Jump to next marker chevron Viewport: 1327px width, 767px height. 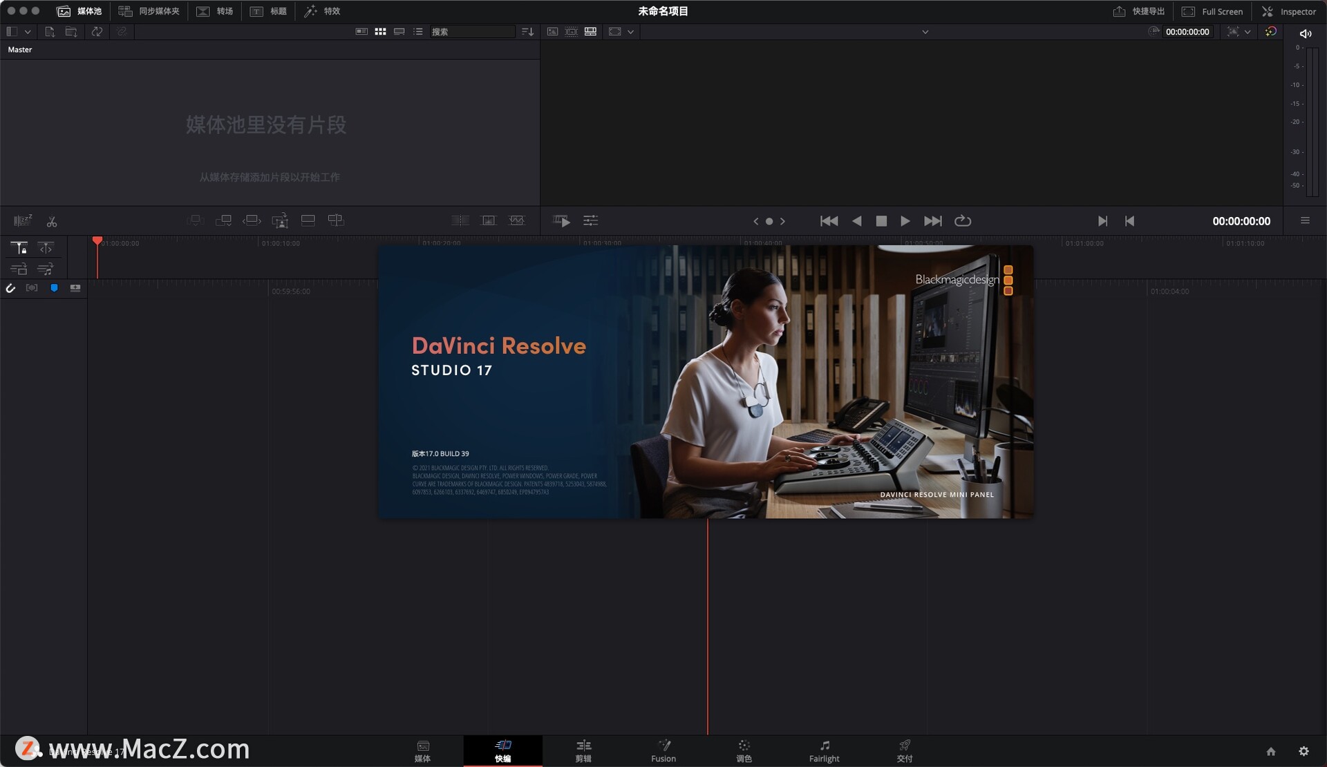pyautogui.click(x=782, y=221)
